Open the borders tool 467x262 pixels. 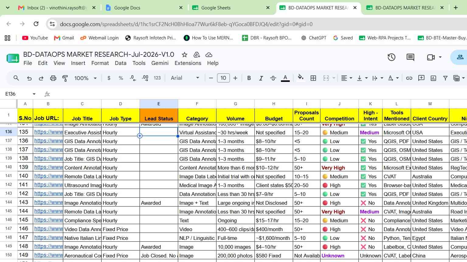(x=313, y=78)
